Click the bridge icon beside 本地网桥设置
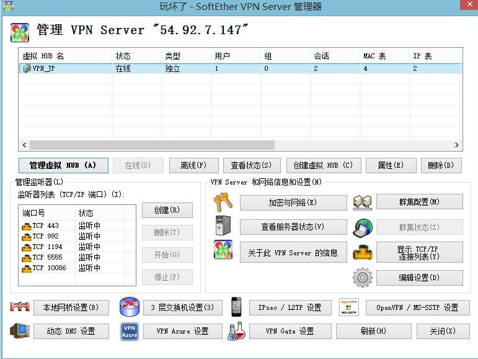 tap(20, 306)
